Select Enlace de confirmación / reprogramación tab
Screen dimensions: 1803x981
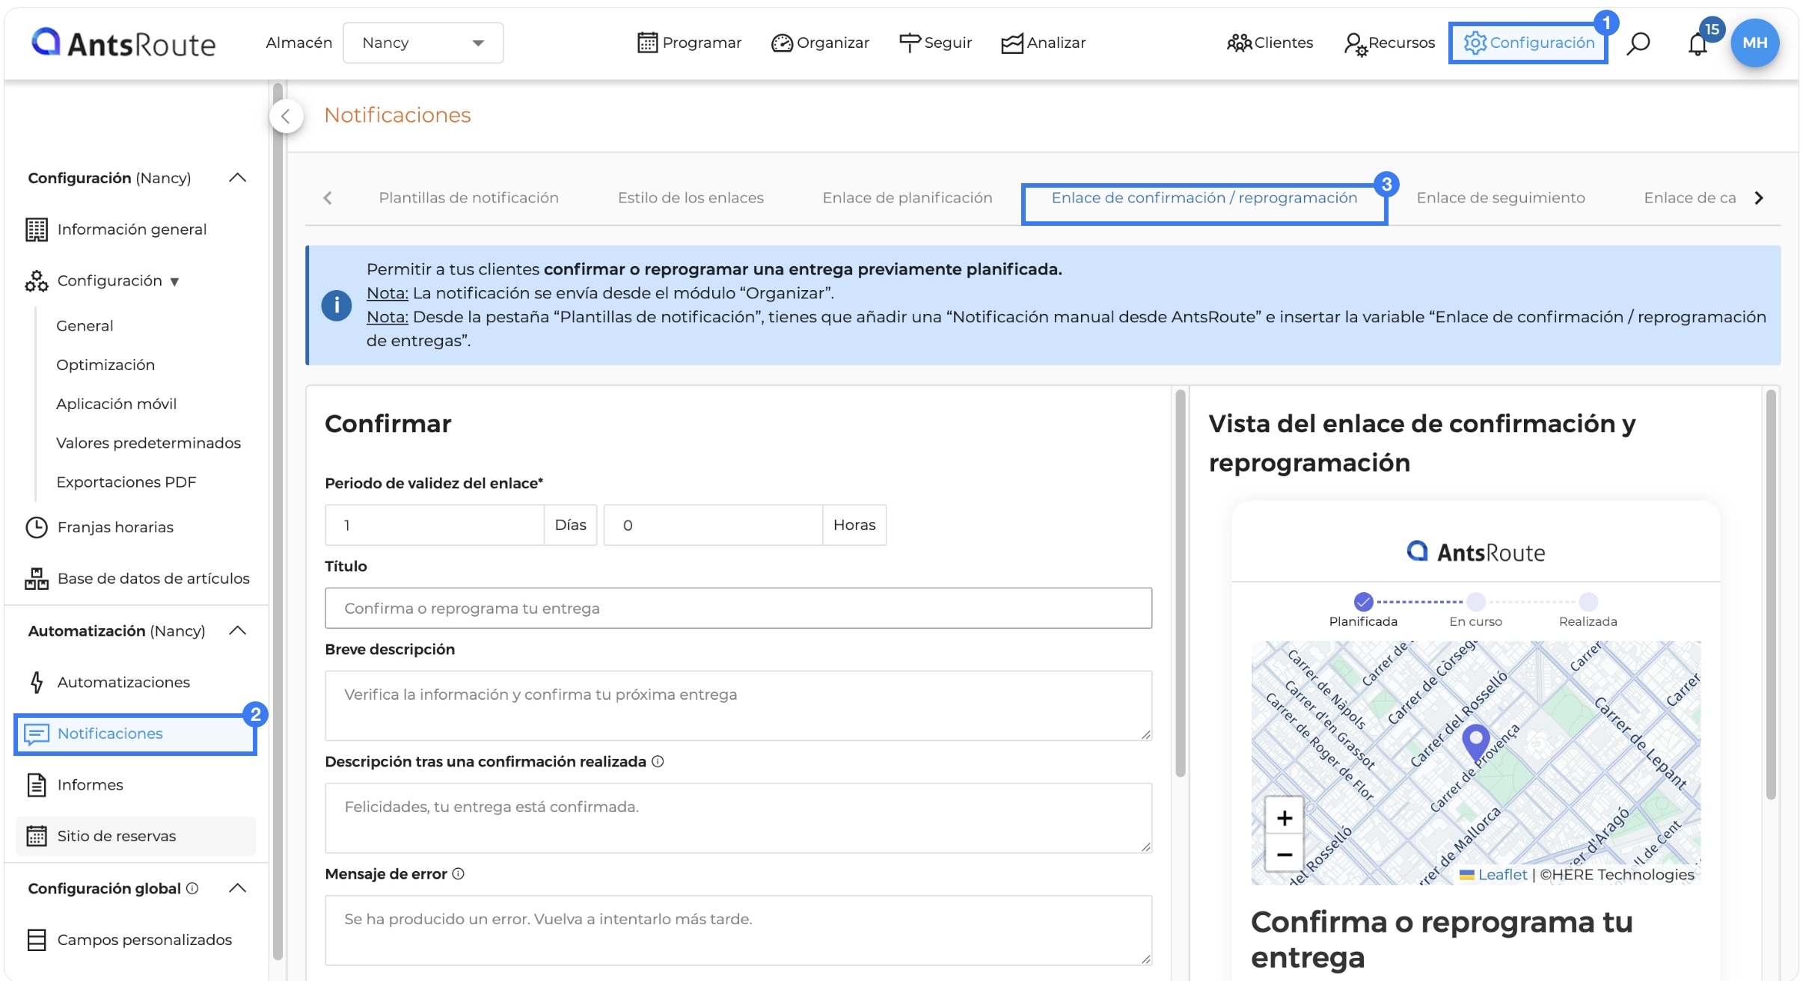coord(1204,198)
